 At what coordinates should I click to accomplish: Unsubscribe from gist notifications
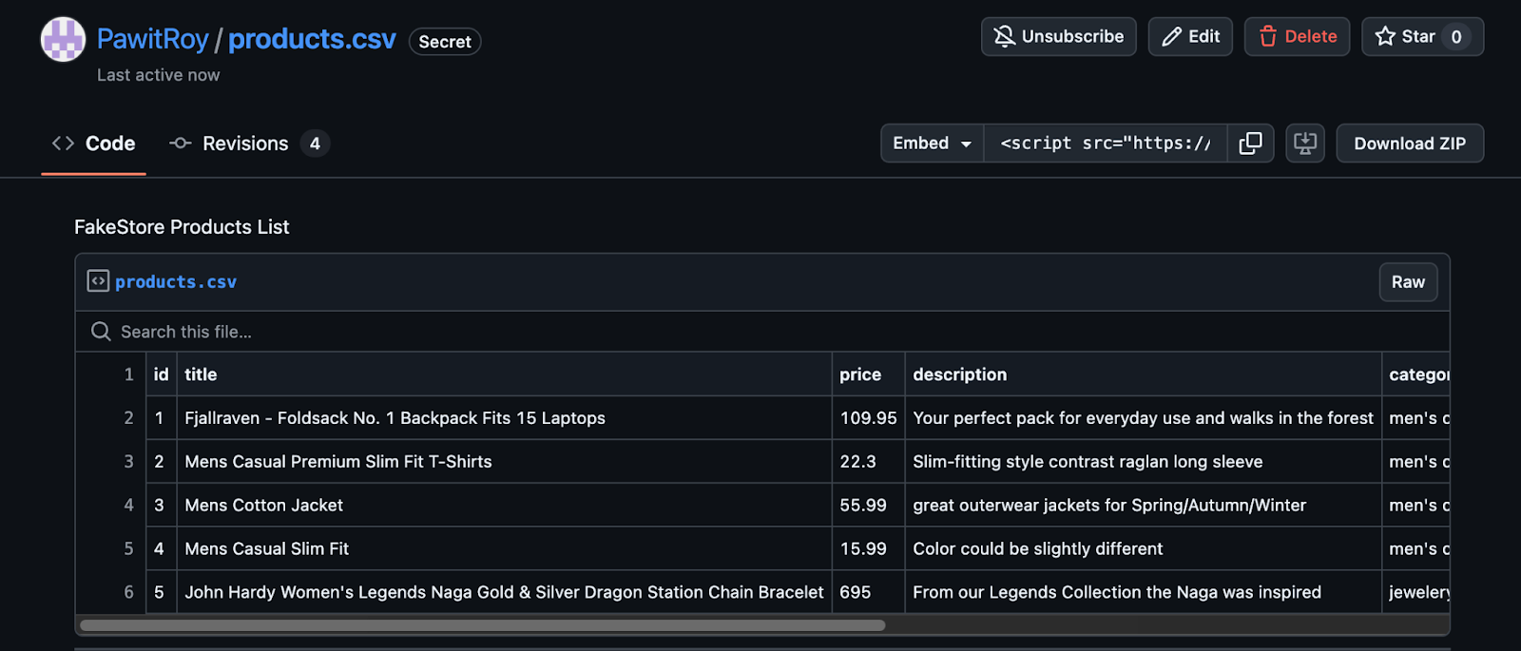click(x=1058, y=37)
